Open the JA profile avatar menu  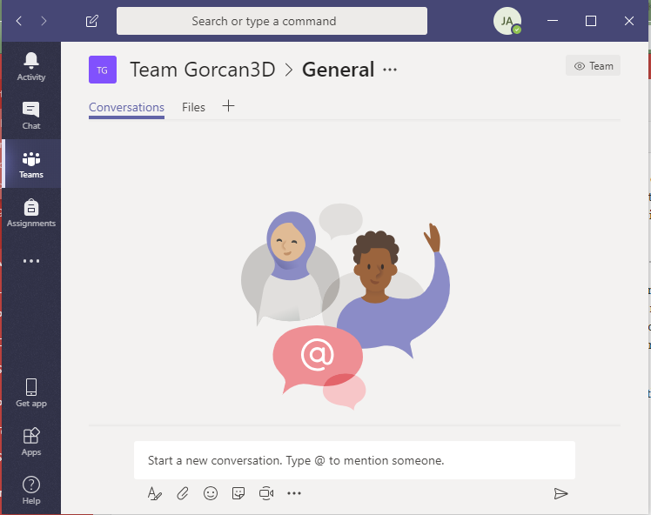[507, 21]
